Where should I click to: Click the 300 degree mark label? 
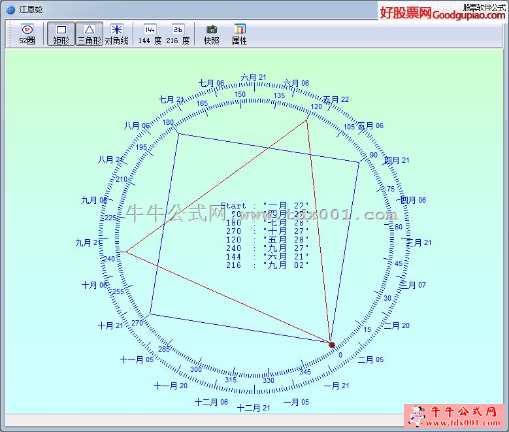click(196, 369)
